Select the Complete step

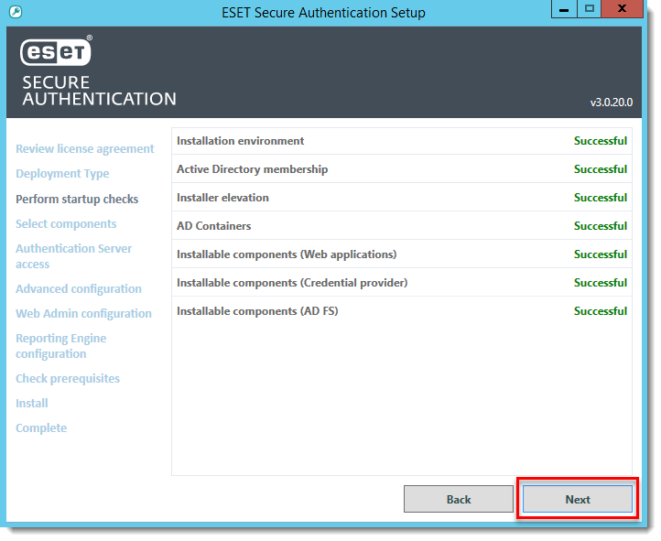(41, 428)
